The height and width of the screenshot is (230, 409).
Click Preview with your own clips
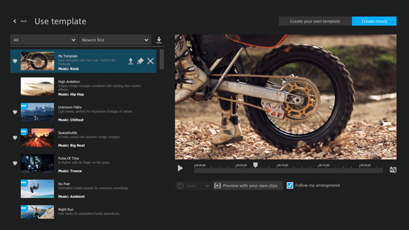[x=248, y=186]
